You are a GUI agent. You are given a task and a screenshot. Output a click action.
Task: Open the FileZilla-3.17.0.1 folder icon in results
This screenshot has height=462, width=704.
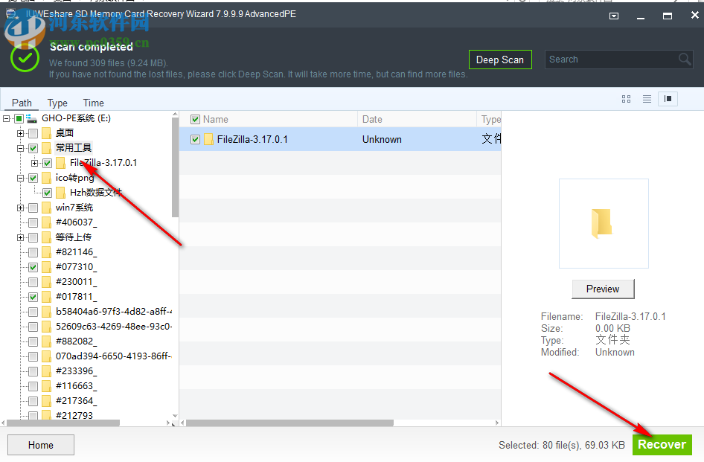click(x=209, y=139)
